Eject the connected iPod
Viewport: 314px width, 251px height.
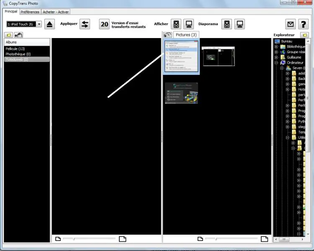click(x=49, y=24)
